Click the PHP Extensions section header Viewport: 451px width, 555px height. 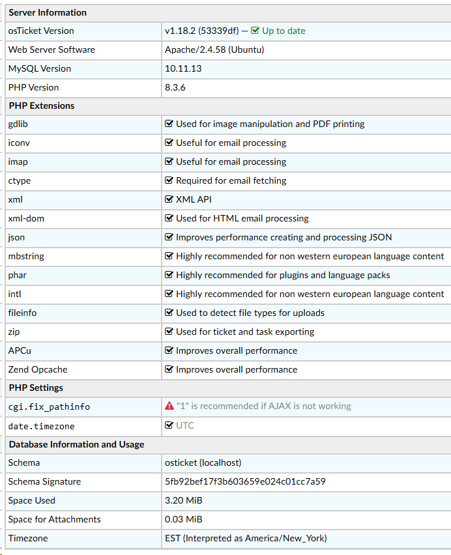(42, 106)
